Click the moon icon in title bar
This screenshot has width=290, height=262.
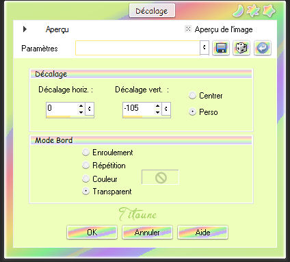[x=238, y=11]
